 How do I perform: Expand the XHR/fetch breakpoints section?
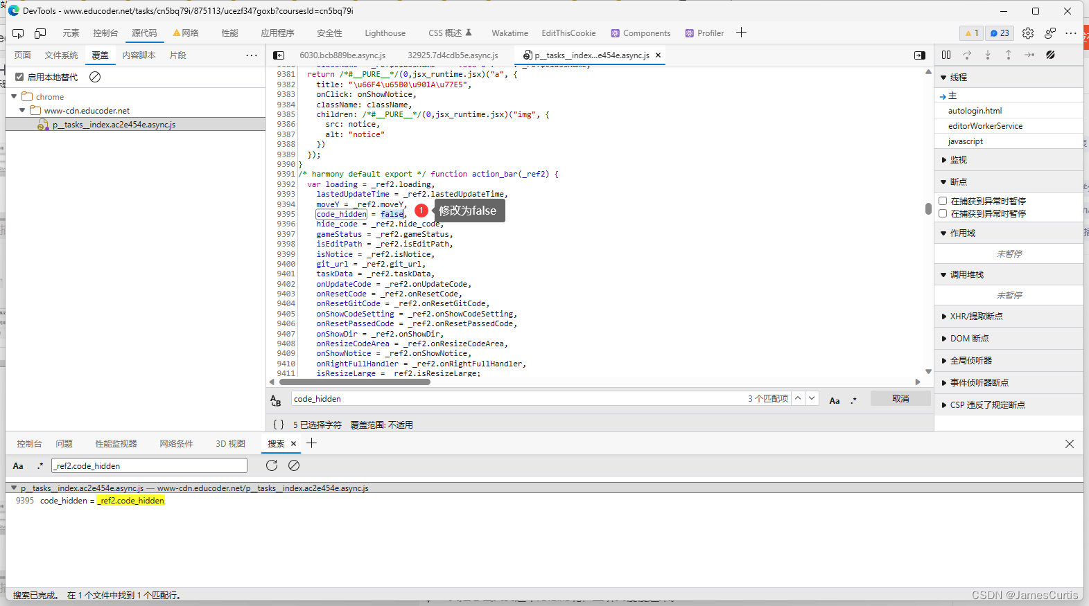coord(943,317)
